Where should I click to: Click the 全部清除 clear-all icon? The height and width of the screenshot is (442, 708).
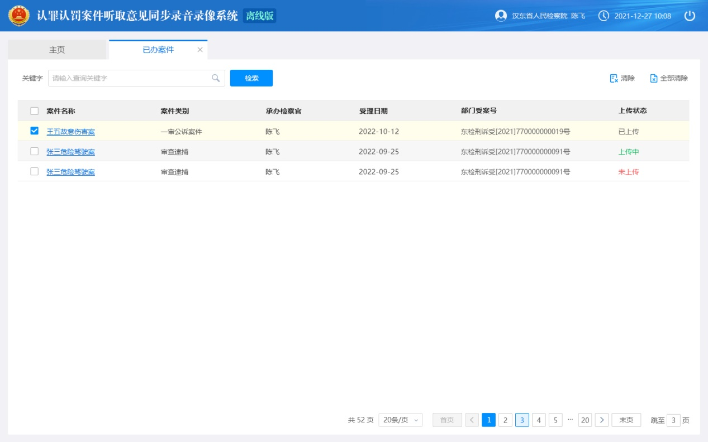click(x=654, y=78)
